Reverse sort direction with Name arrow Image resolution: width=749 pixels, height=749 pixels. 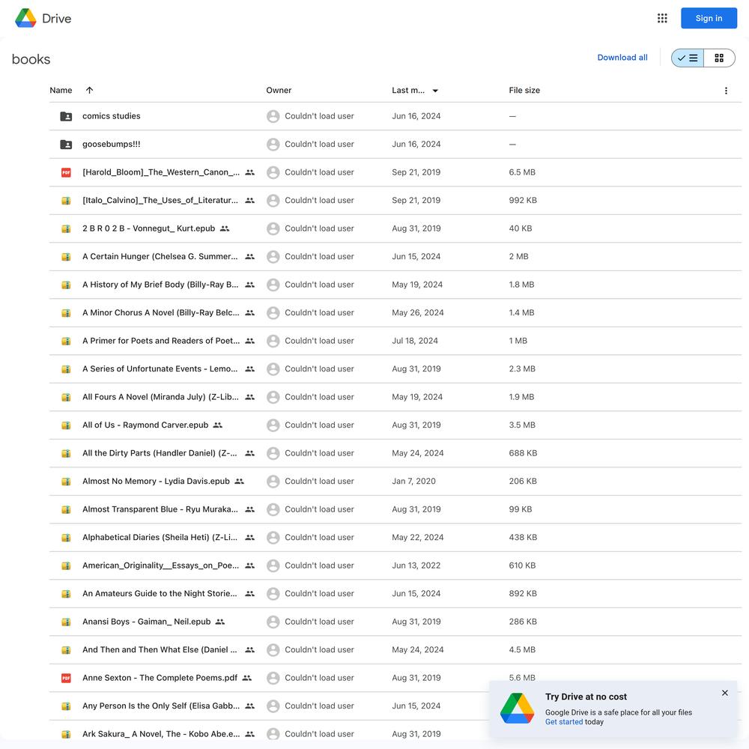click(x=89, y=91)
